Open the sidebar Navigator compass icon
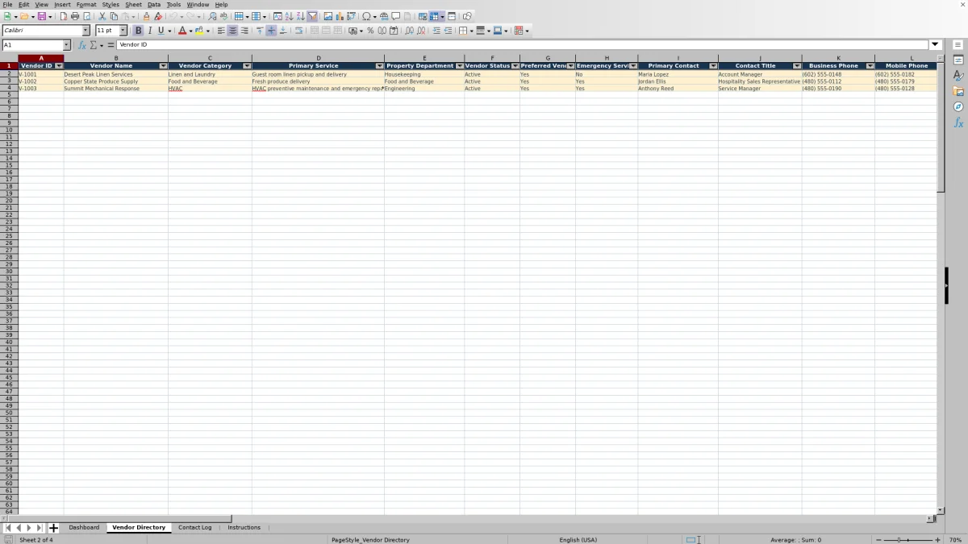Viewport: 968px width, 544px height. click(958, 106)
